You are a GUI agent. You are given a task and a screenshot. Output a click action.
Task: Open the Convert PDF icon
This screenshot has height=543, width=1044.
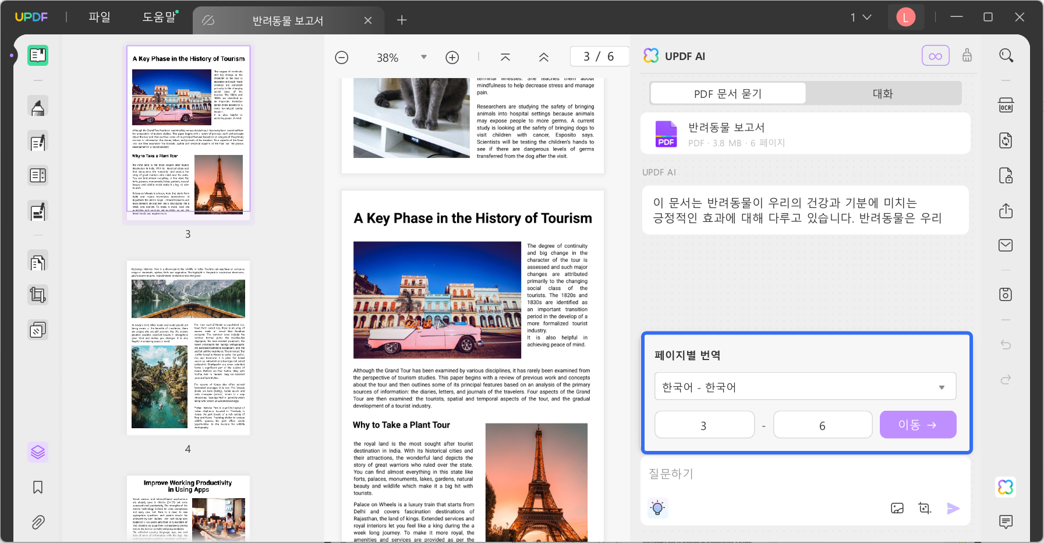tap(1006, 140)
